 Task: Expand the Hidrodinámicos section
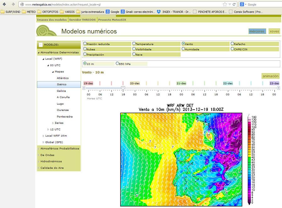(x=38, y=161)
